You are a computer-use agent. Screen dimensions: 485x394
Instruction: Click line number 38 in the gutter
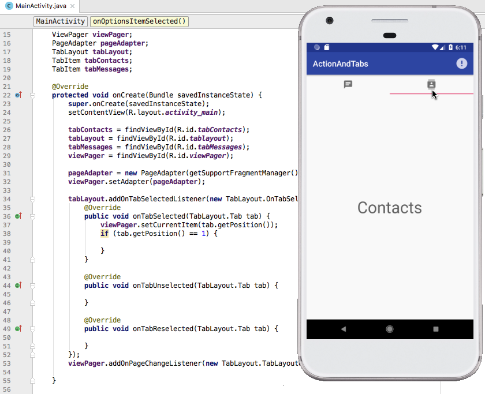pos(7,234)
